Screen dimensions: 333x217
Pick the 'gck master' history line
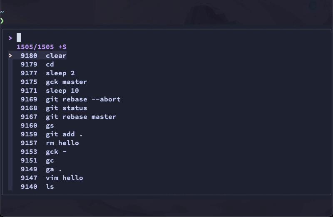click(x=66, y=82)
